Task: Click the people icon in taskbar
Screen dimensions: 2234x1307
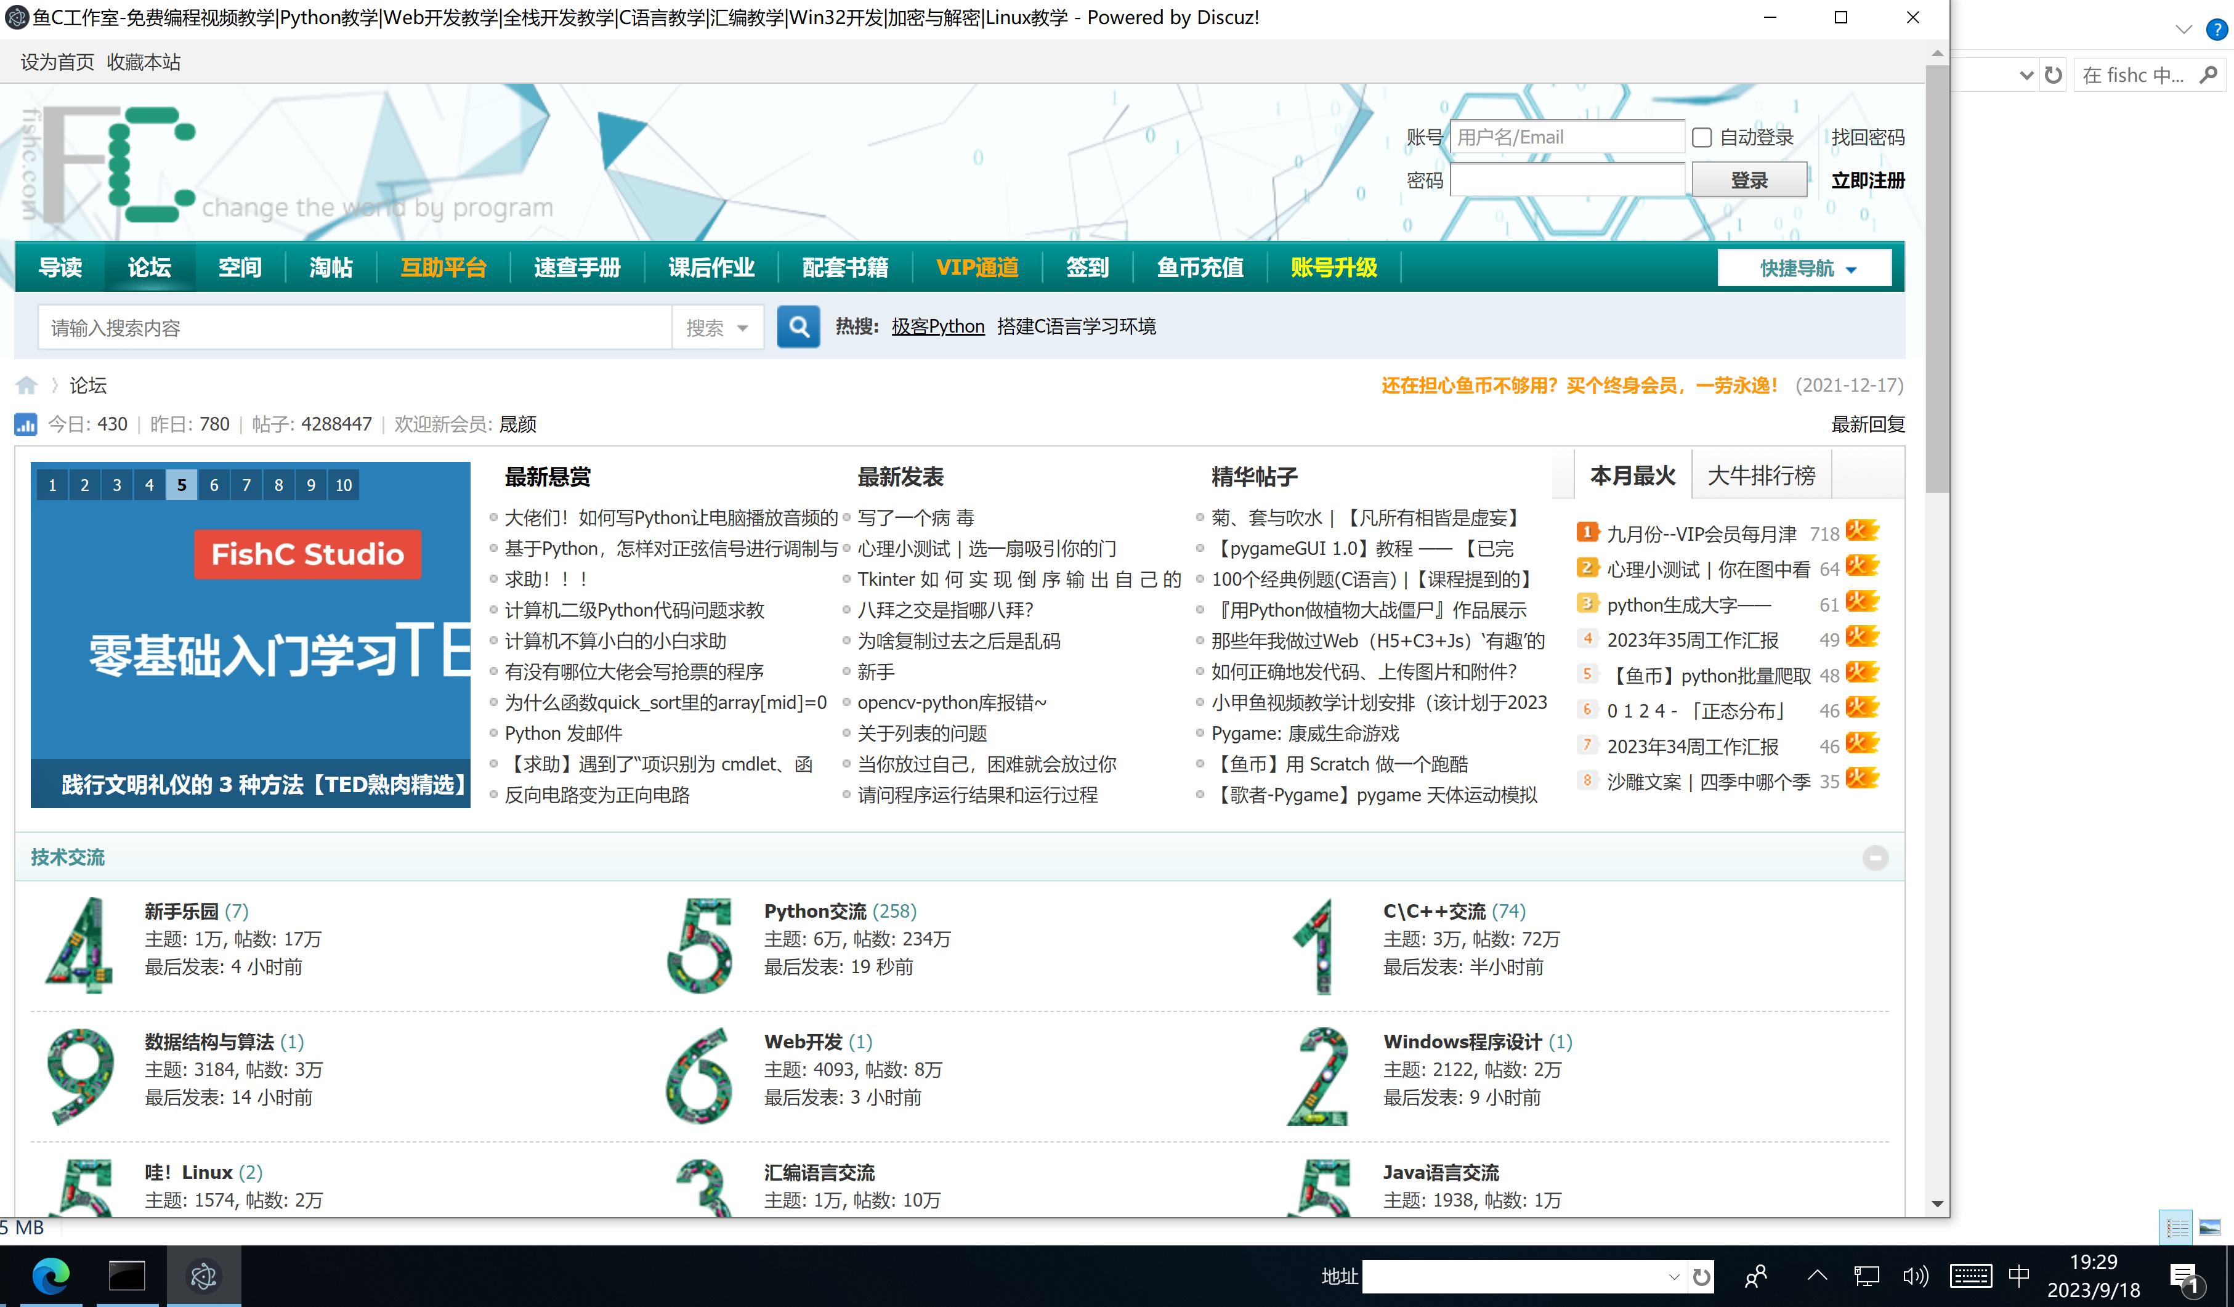Action: click(1755, 1277)
